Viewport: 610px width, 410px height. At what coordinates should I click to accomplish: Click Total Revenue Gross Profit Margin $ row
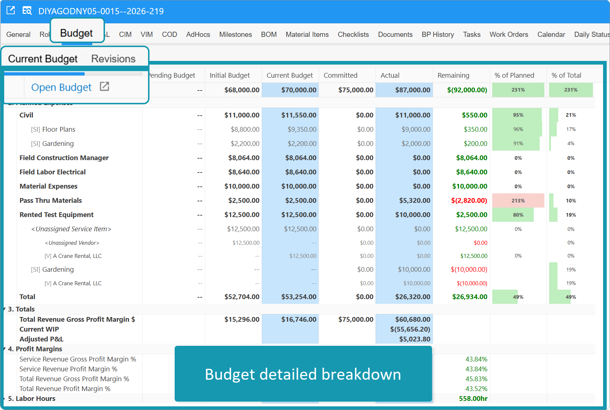[299, 320]
